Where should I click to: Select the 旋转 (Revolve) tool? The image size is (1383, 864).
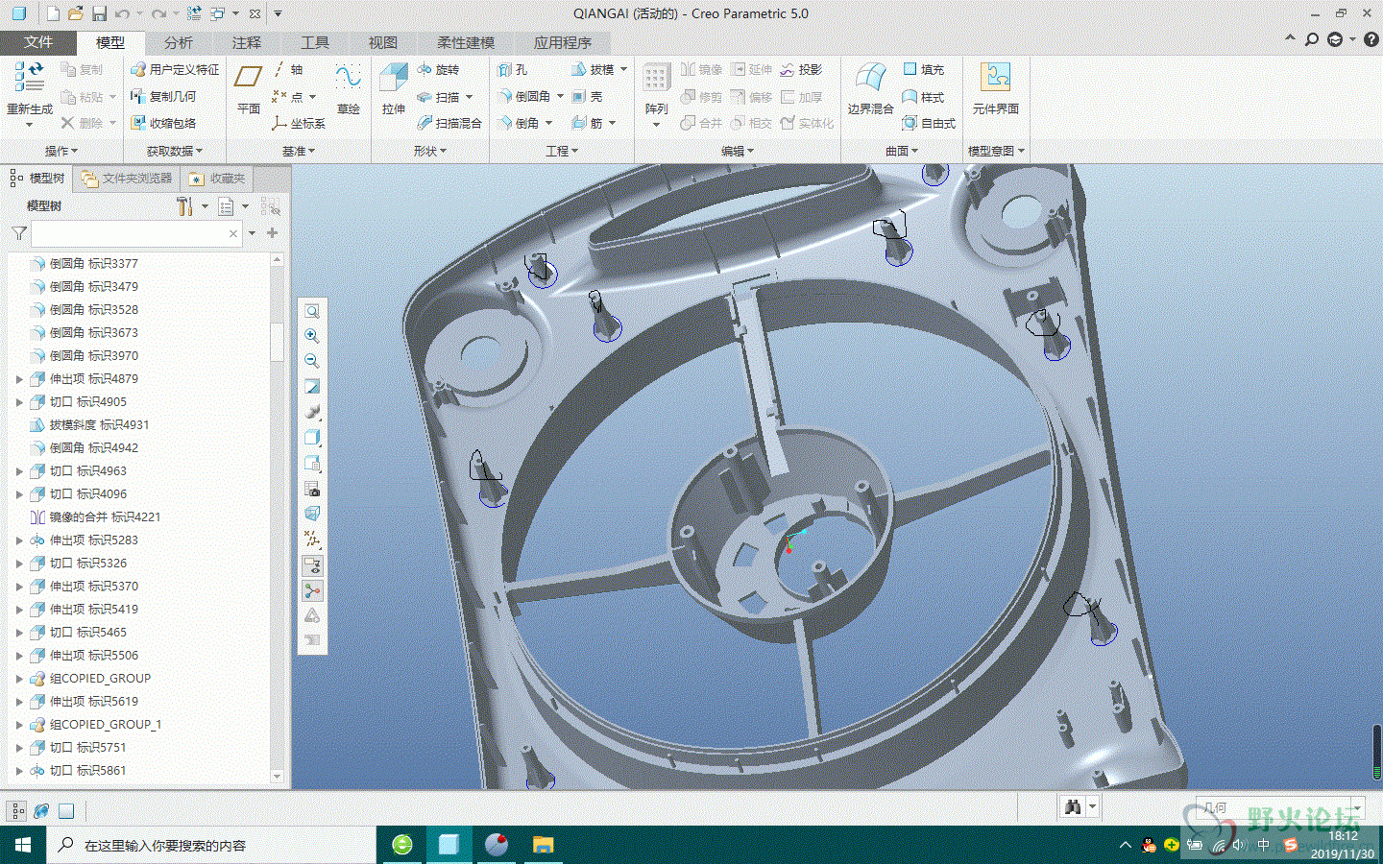438,70
